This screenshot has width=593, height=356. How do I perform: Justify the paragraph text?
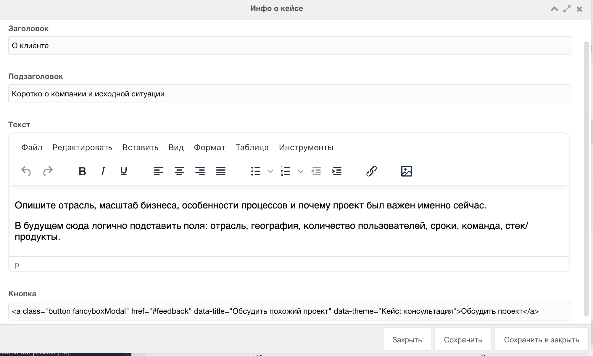coord(221,171)
